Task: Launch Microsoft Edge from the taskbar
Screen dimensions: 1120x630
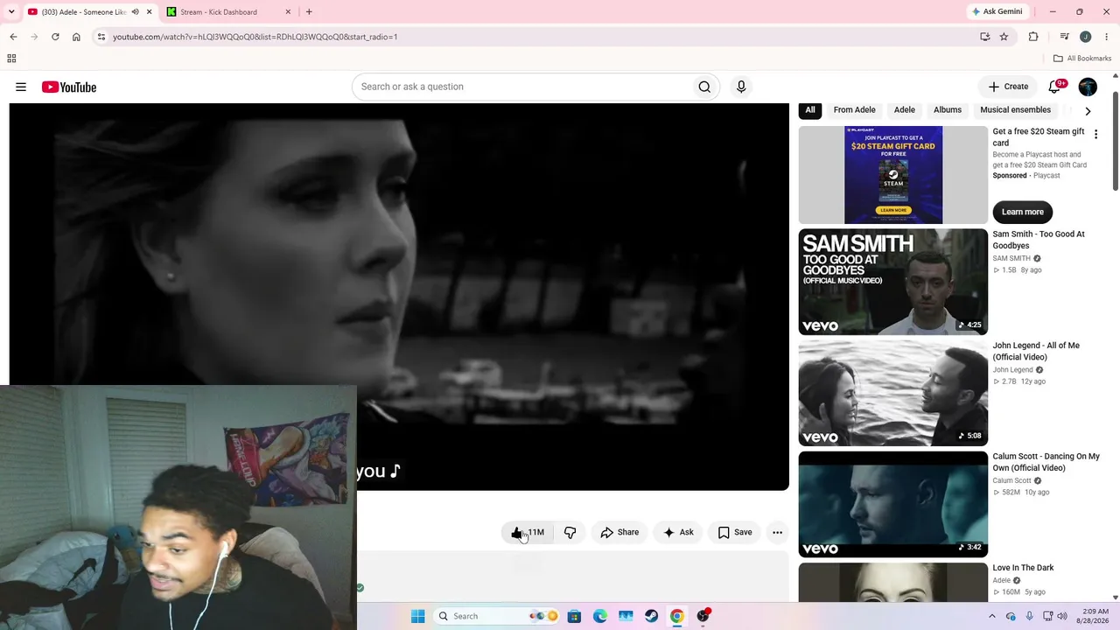Action: (x=600, y=616)
